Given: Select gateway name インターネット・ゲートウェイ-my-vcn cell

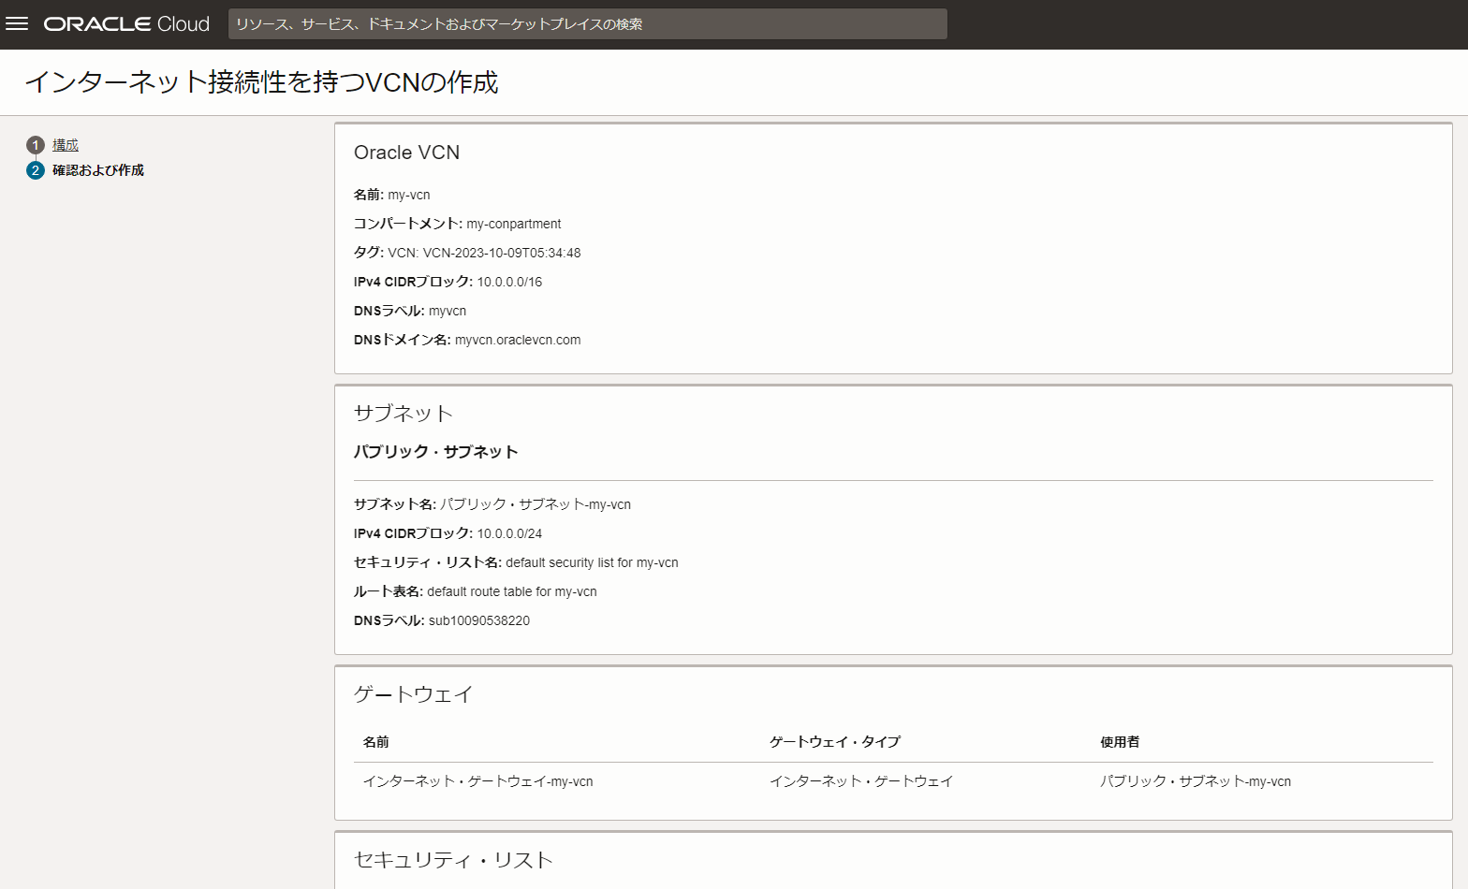Looking at the screenshot, I should point(478,781).
